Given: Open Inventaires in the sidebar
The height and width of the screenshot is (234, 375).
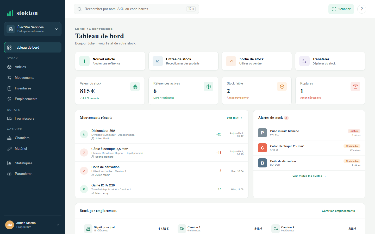Looking at the screenshot, I should pyautogui.click(x=33, y=88).
